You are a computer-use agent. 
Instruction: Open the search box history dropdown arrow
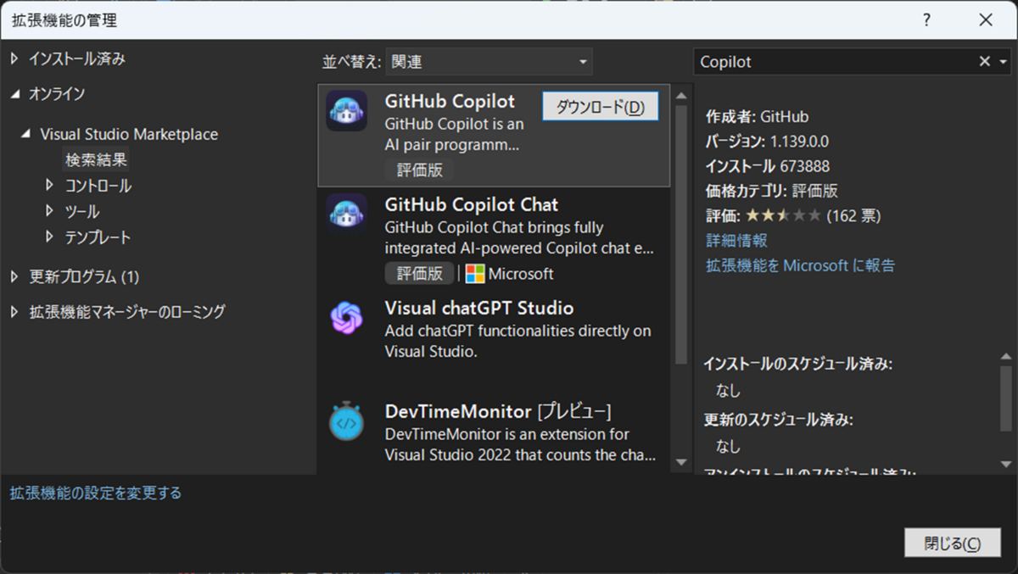pos(1004,62)
